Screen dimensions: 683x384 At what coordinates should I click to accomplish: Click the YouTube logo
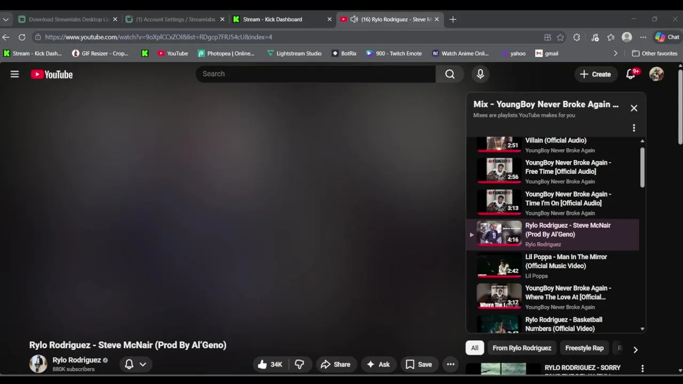coord(52,75)
